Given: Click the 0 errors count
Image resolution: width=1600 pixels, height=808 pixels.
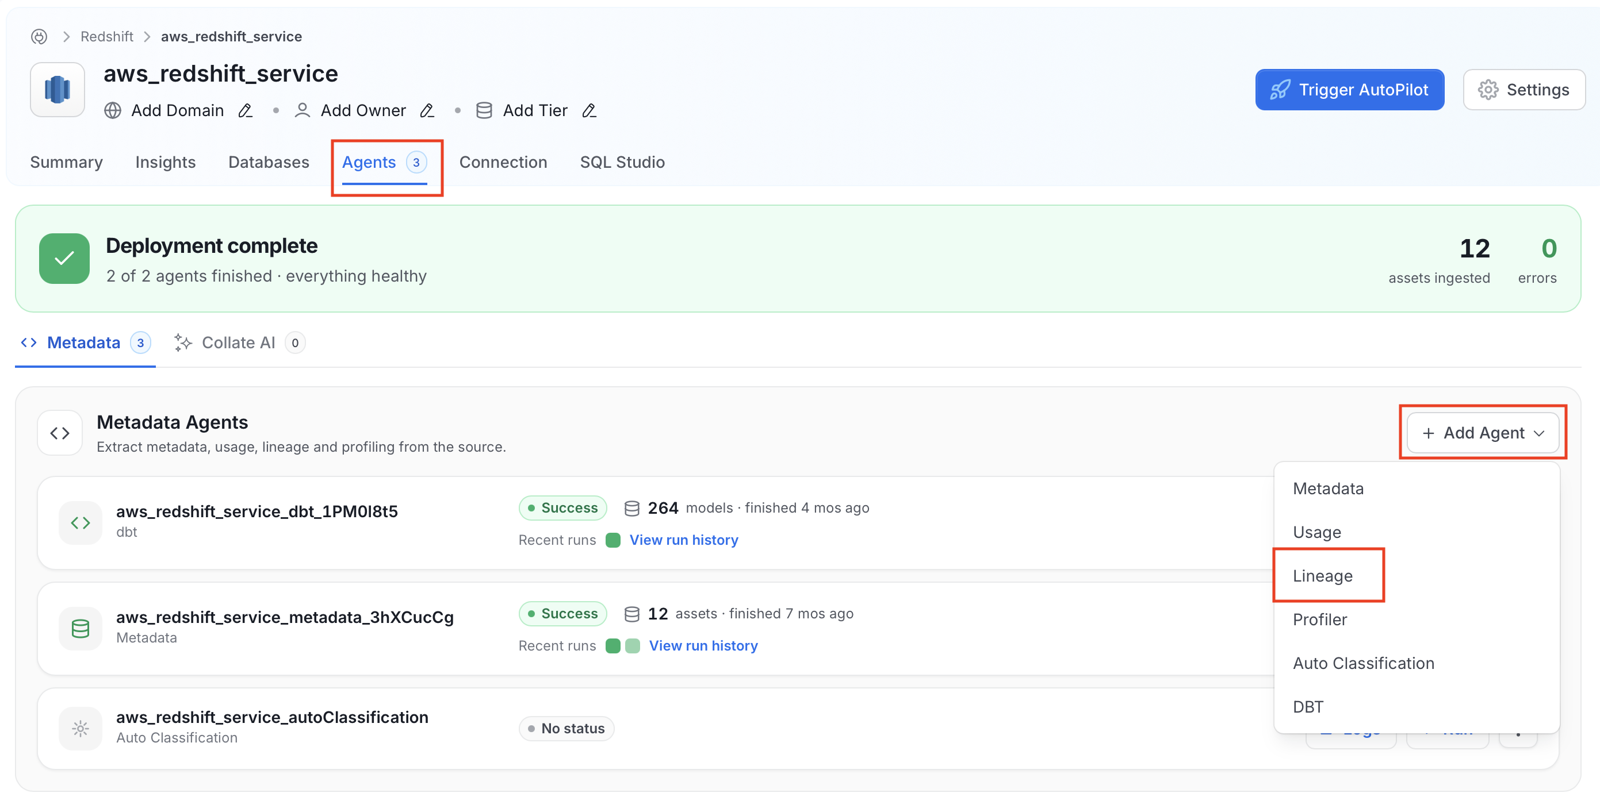Looking at the screenshot, I should click(x=1549, y=249).
